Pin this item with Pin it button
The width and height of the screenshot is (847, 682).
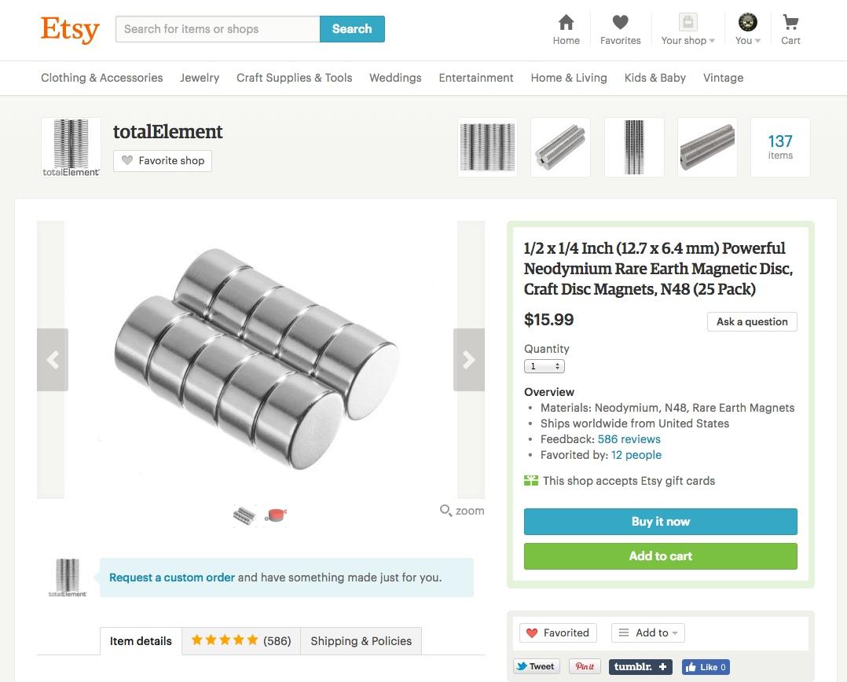pyautogui.click(x=585, y=666)
